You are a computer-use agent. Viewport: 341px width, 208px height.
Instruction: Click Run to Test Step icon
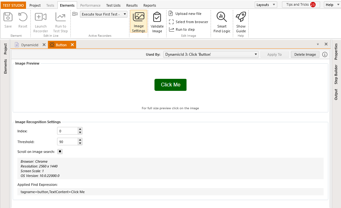point(61,17)
